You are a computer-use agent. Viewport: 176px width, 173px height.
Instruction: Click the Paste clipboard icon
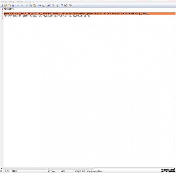[34, 5]
